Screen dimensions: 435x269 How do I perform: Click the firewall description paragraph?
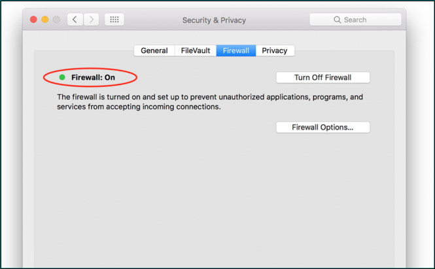[x=209, y=101]
